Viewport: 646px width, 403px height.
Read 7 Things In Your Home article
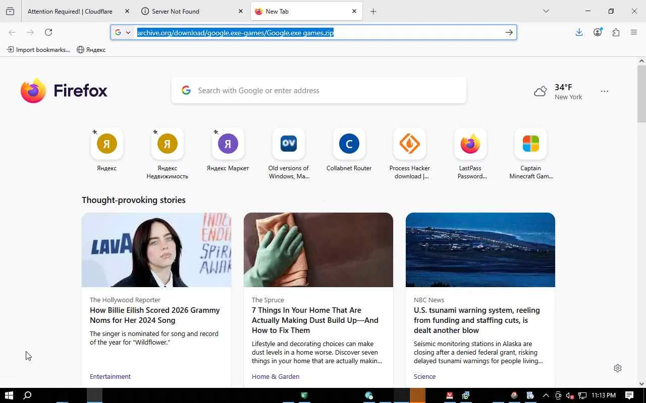[315, 320]
